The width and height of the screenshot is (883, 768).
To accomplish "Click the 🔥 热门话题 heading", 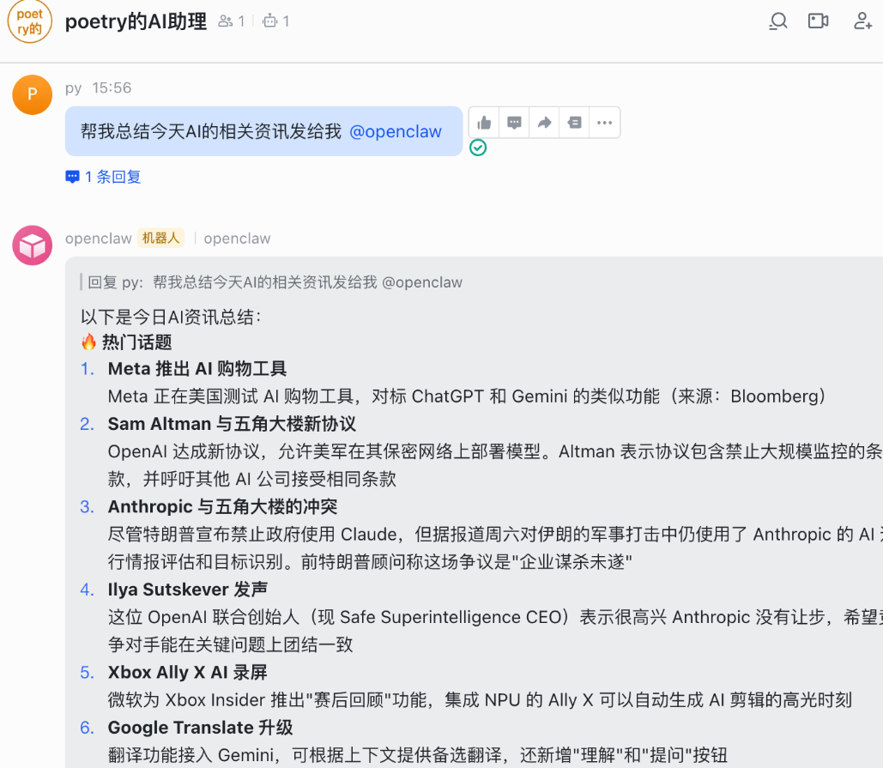I will [x=126, y=342].
